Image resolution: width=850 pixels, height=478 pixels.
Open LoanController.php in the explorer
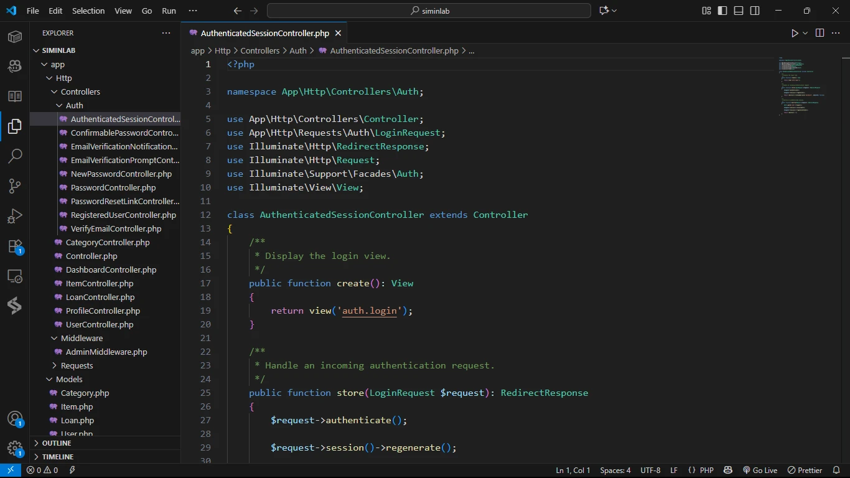[x=100, y=297]
